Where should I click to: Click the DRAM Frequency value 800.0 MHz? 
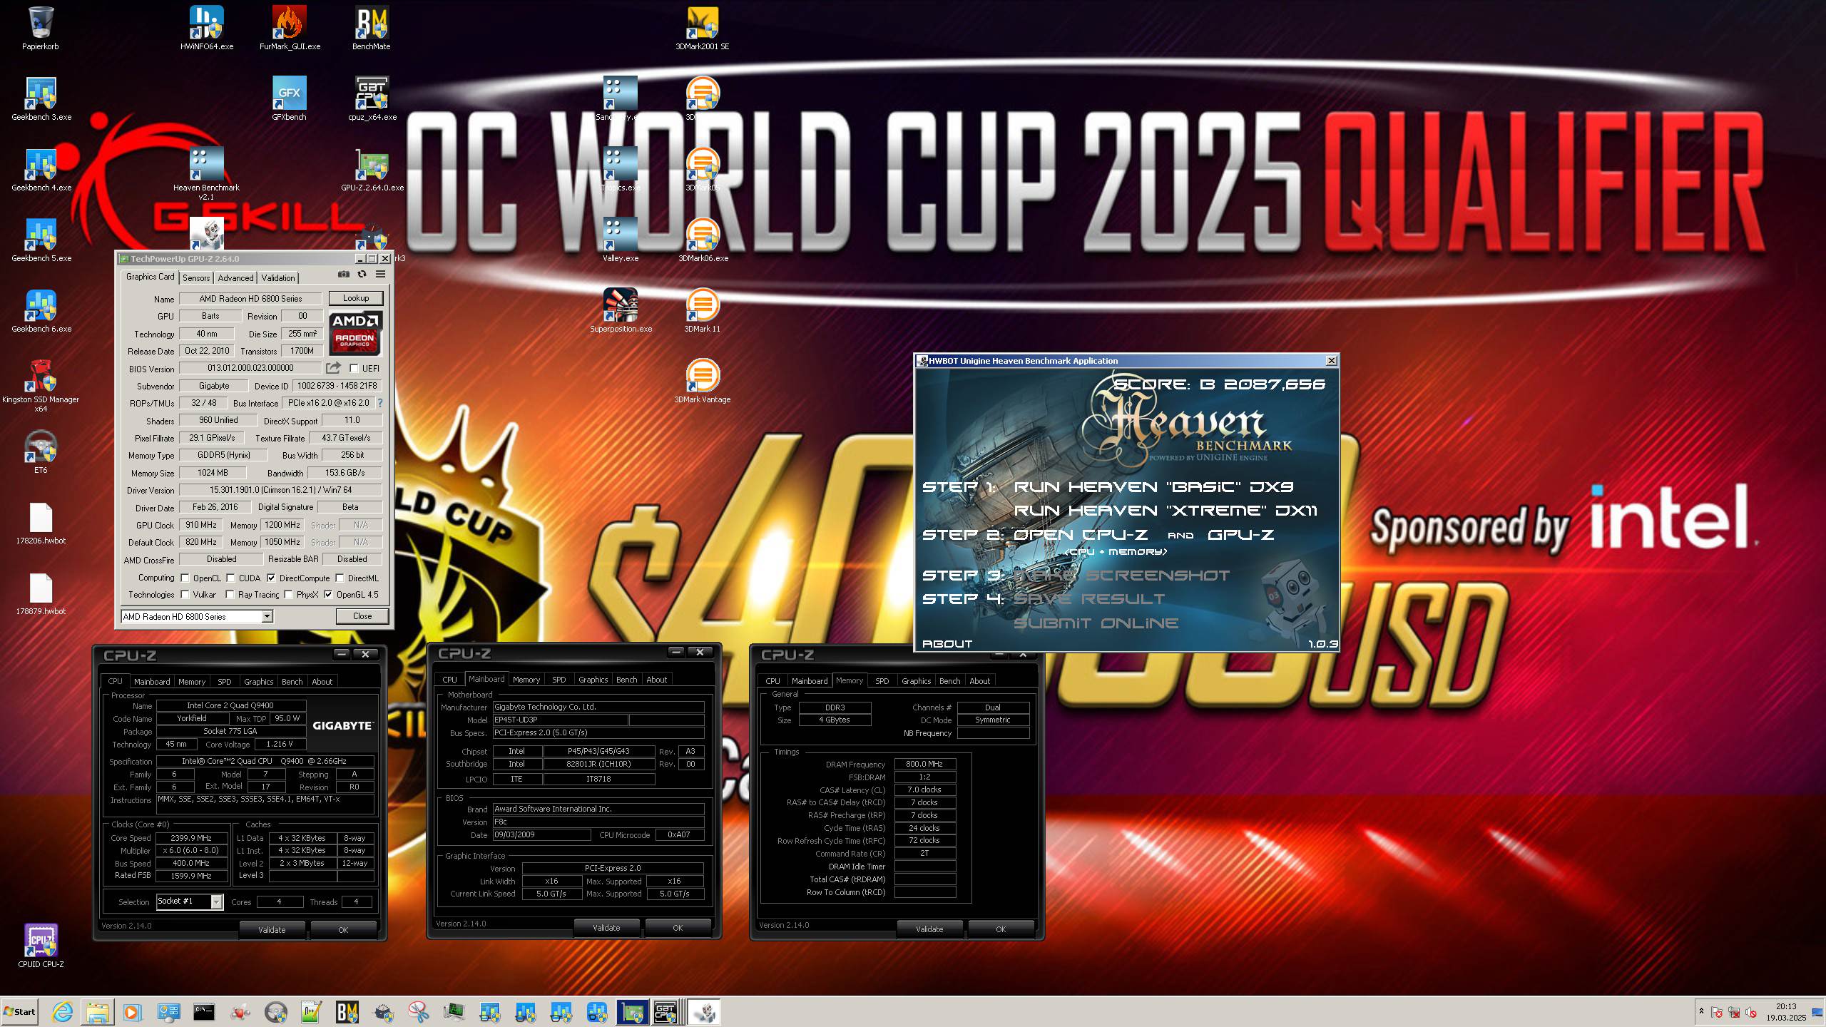(x=924, y=764)
